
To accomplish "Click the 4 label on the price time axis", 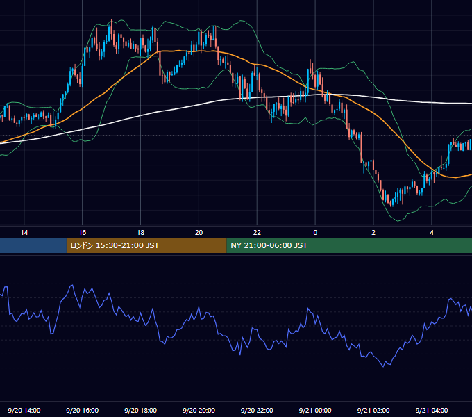I will pos(432,233).
